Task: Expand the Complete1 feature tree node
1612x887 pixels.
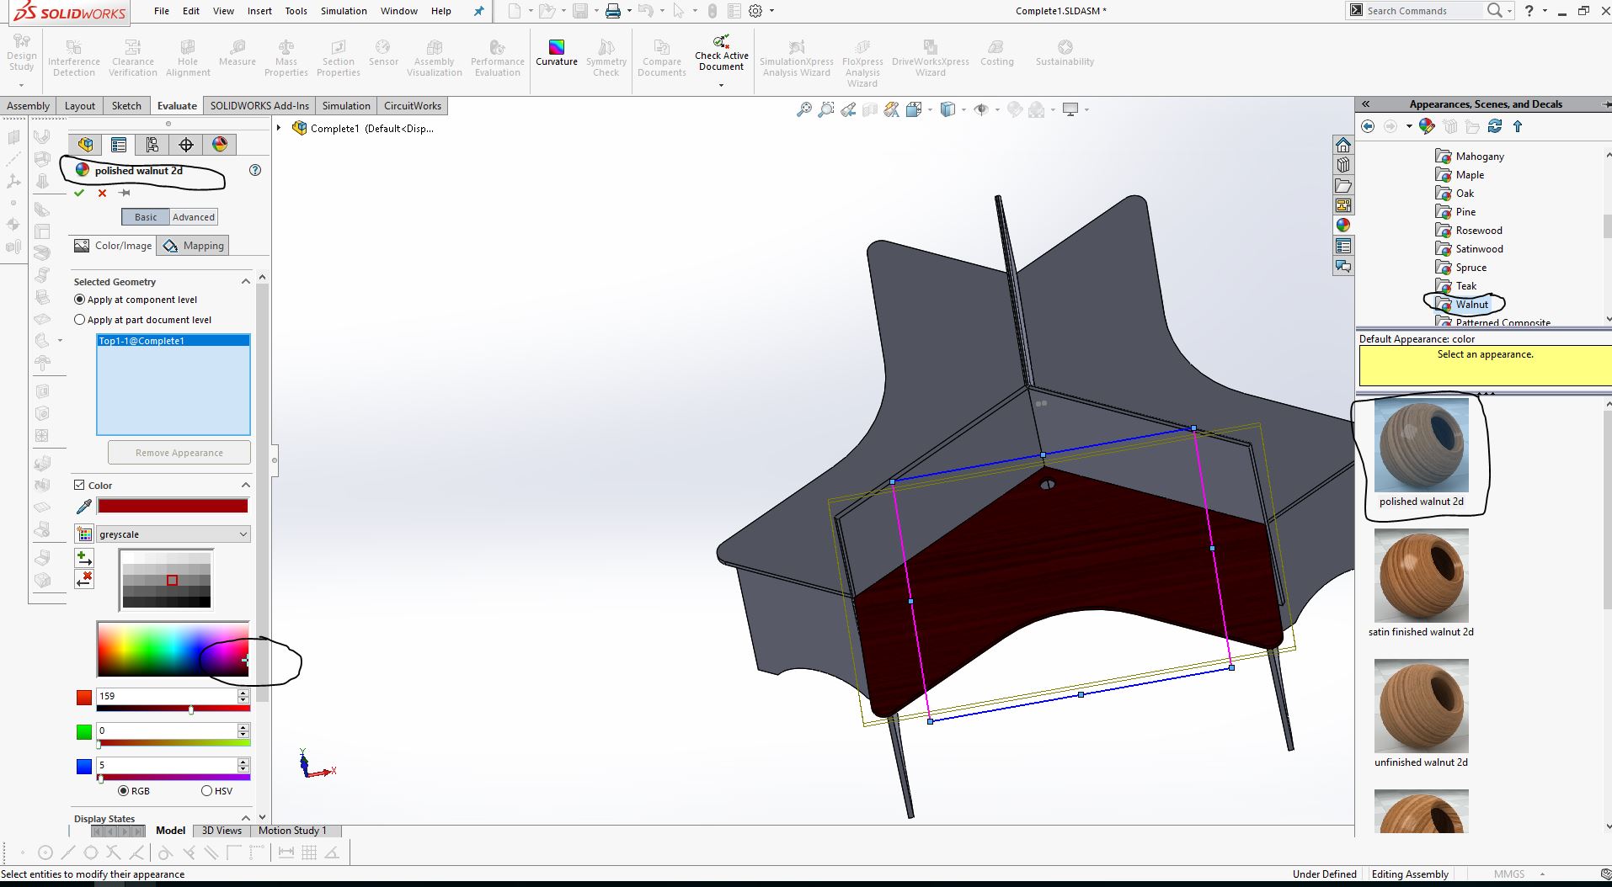Action: pyautogui.click(x=279, y=128)
